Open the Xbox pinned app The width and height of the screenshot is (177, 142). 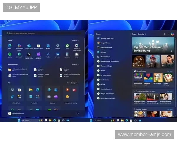coord(67,46)
